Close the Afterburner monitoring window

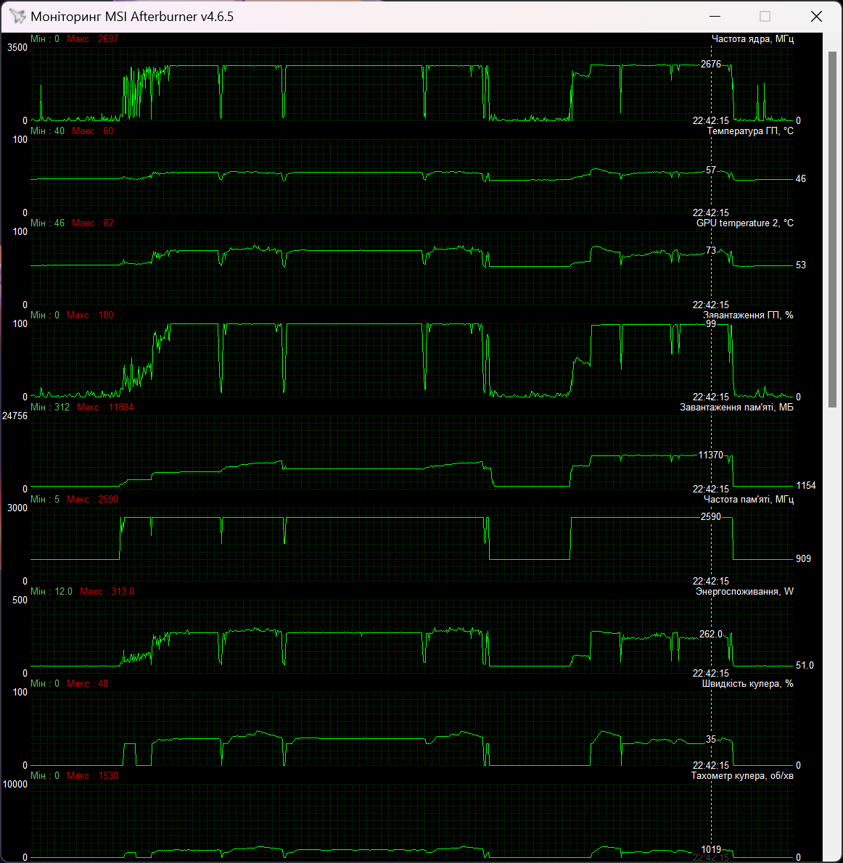pos(816,17)
